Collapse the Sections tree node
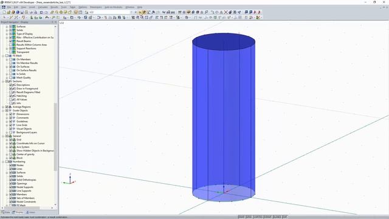389x219 pixels. click(3, 81)
